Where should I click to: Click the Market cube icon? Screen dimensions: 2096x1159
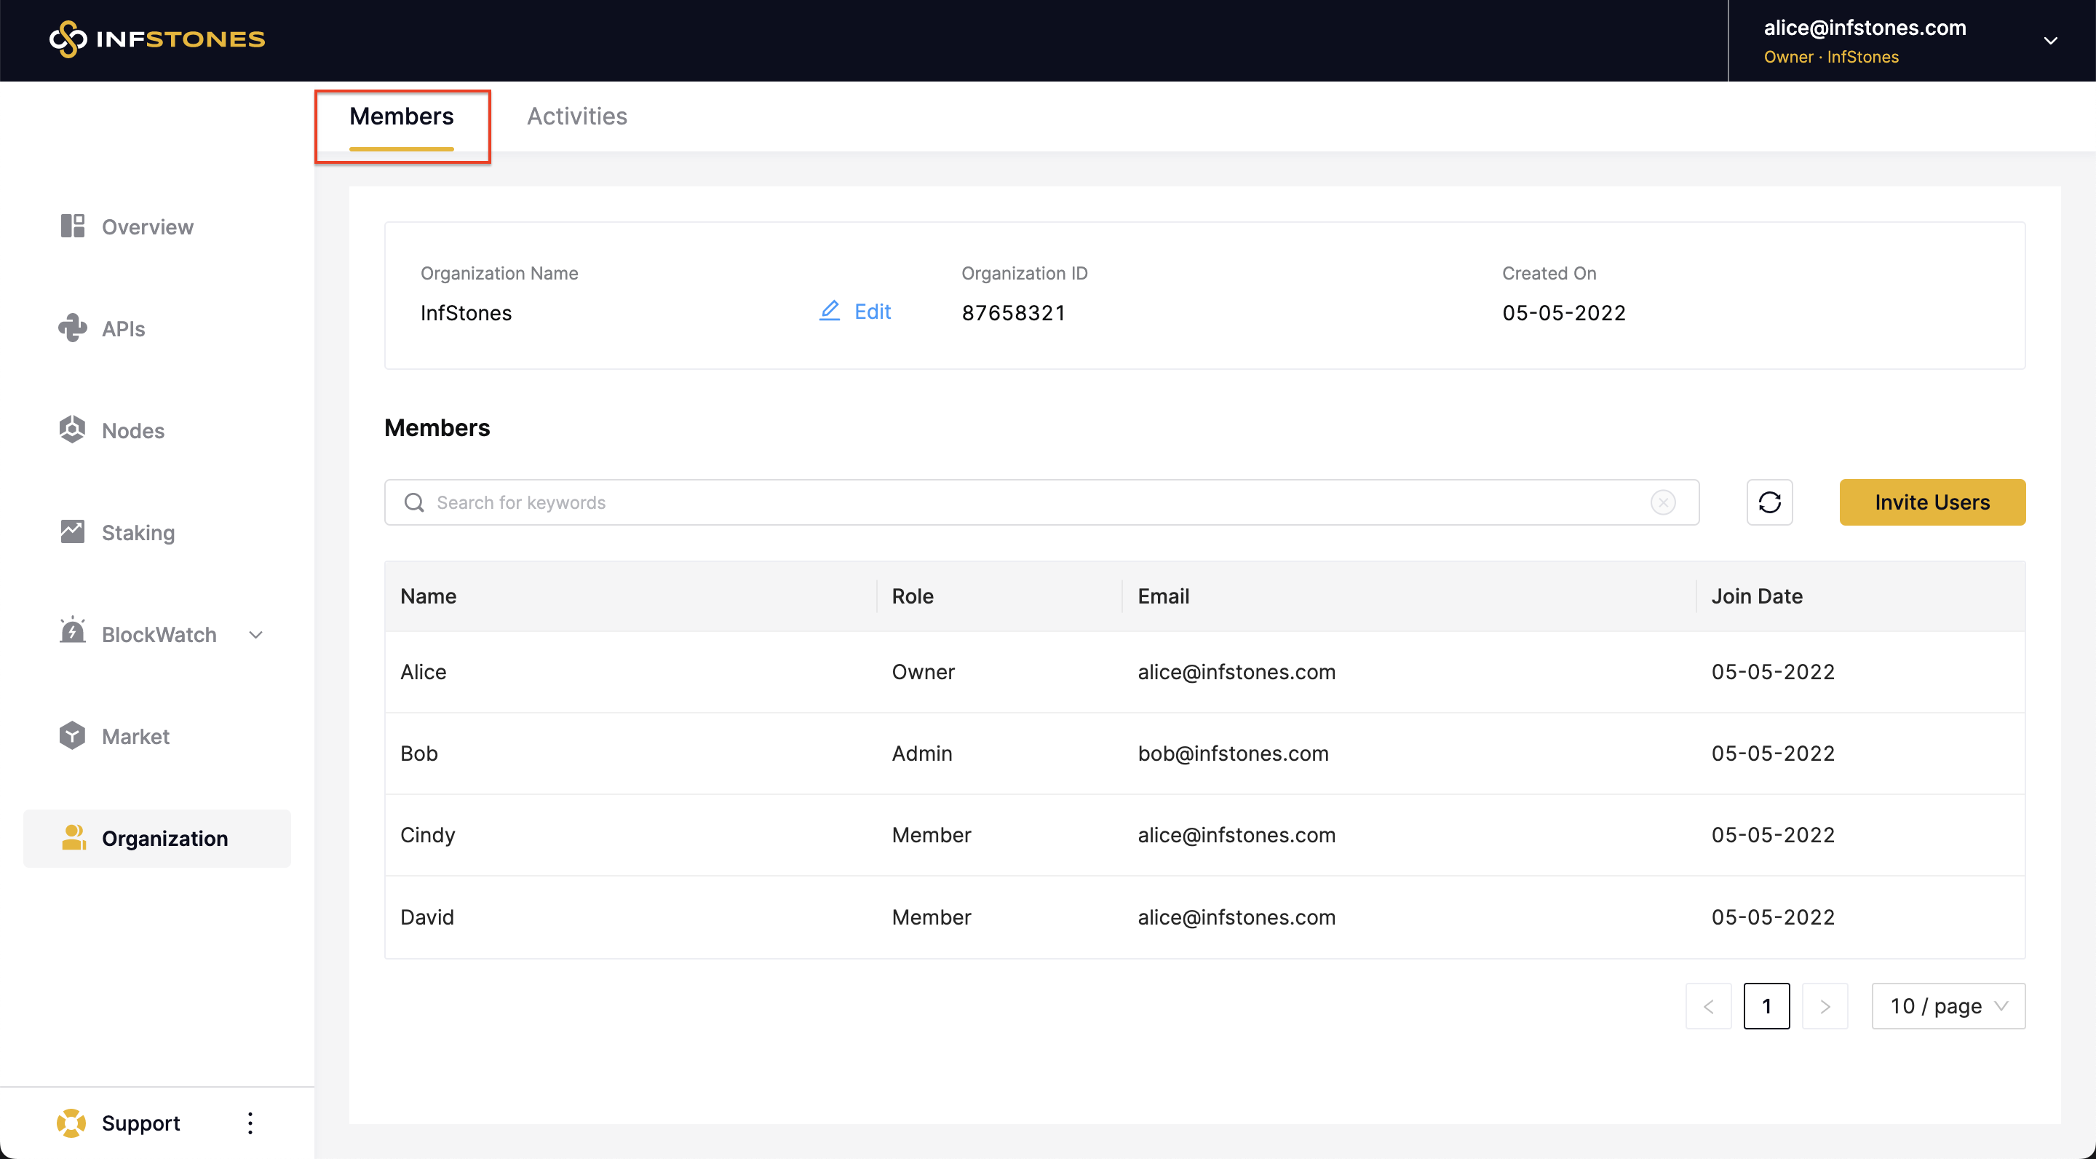73,736
